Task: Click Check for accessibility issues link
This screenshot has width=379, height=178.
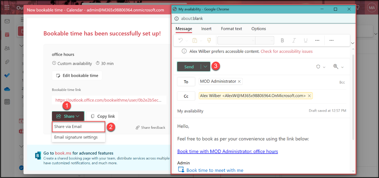Action: tap(286, 51)
